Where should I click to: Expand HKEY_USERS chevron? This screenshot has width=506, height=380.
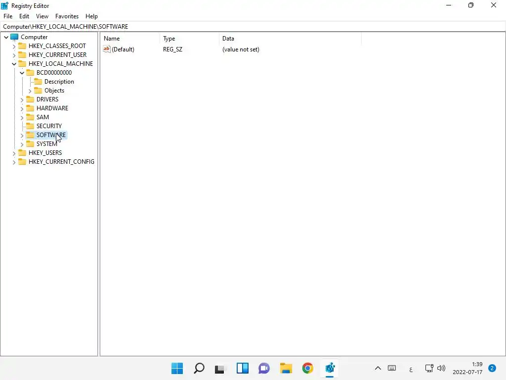[14, 153]
